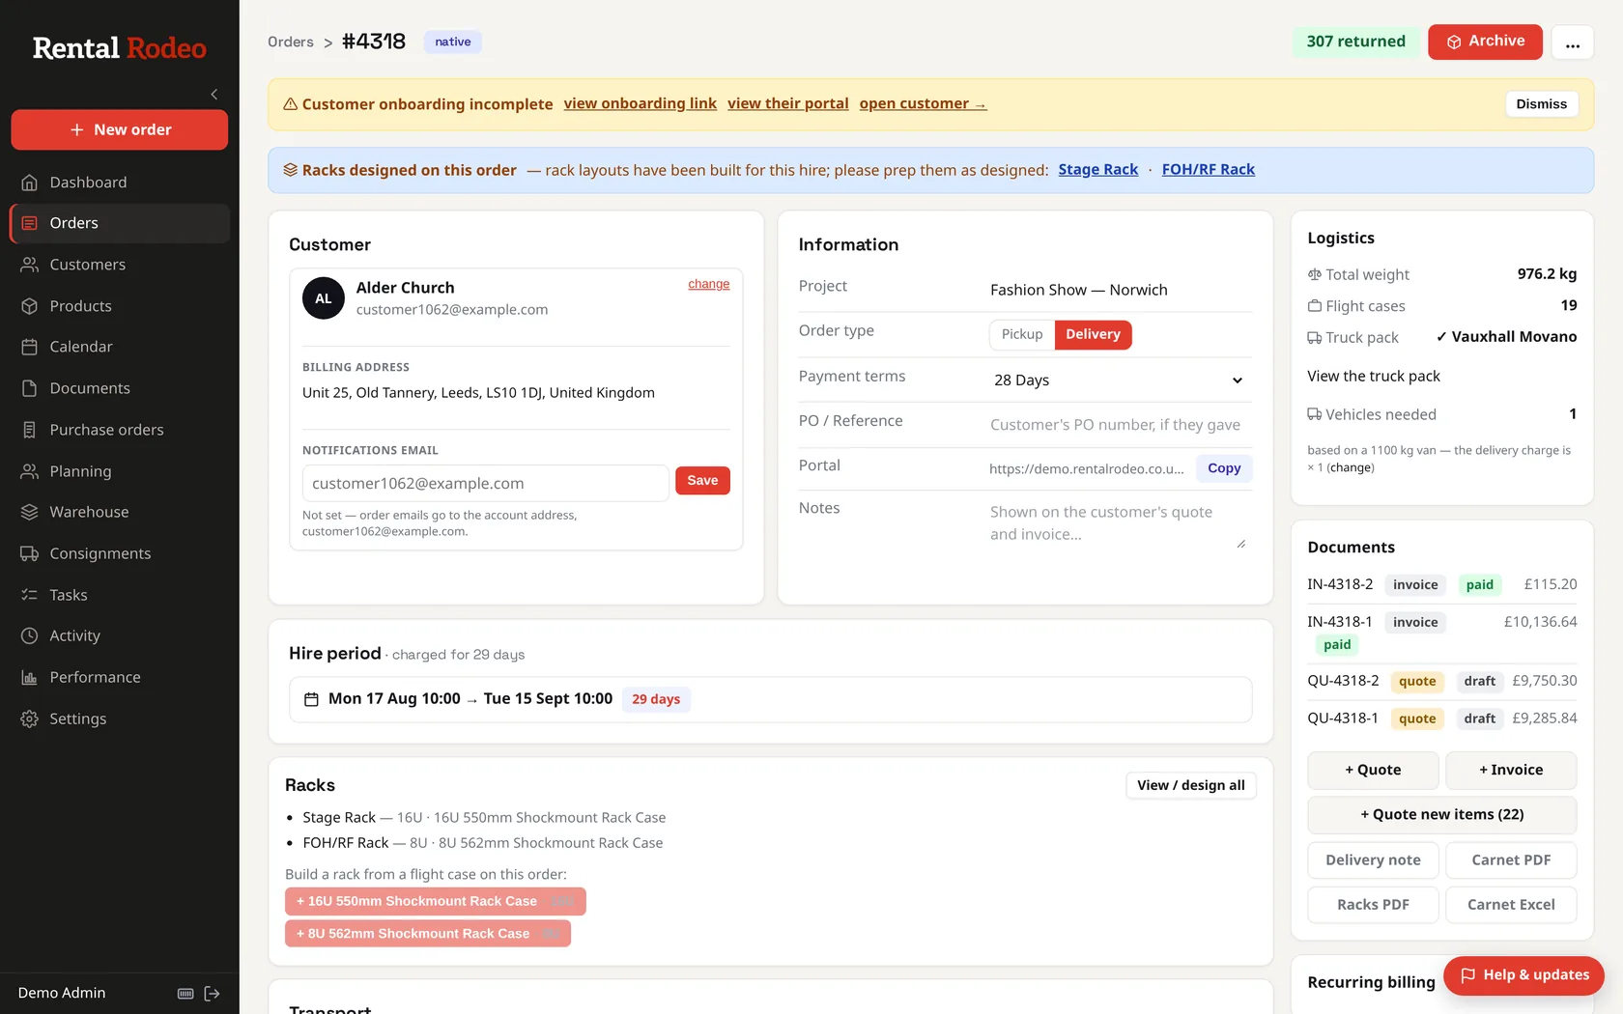Open the Orders menu item
This screenshot has height=1014, width=1623.
(120, 223)
